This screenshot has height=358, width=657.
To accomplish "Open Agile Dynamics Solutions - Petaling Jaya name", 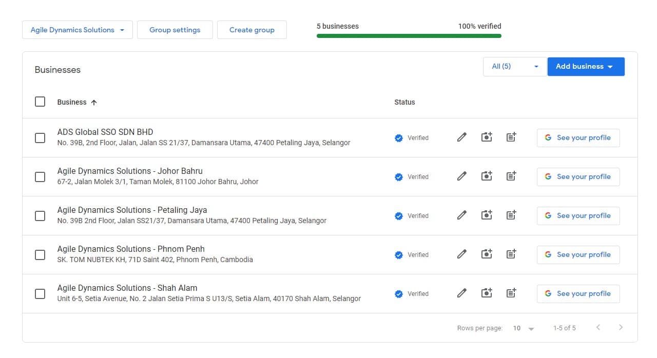I will 132,210.
